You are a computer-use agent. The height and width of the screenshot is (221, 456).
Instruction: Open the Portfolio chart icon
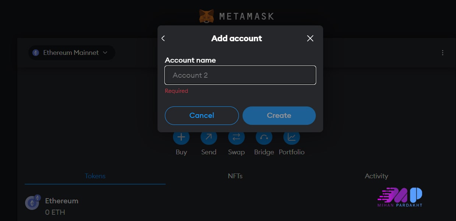[291, 137]
